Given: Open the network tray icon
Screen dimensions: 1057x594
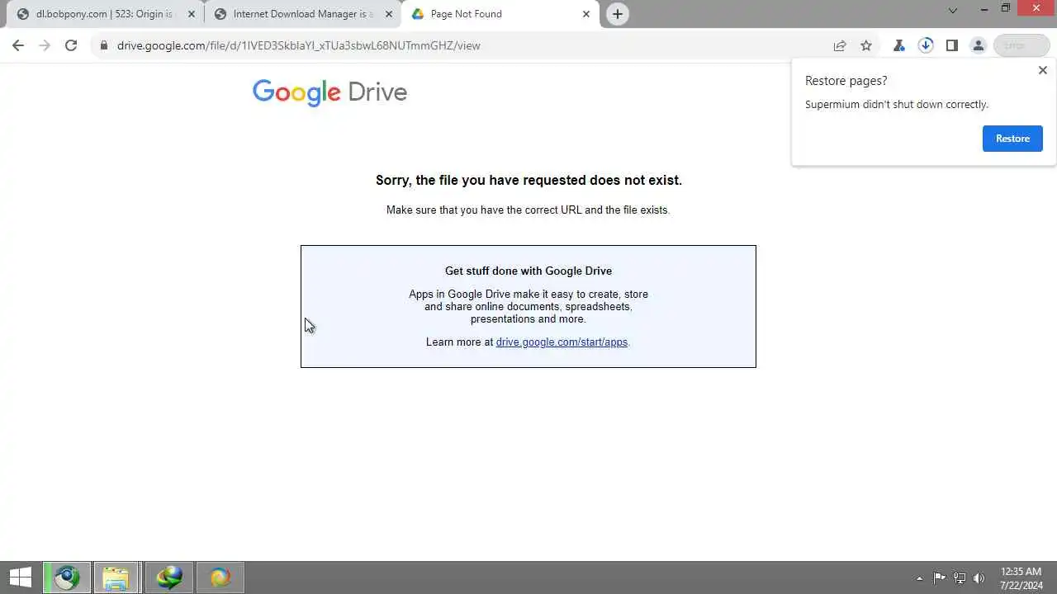Looking at the screenshot, I should point(960,578).
